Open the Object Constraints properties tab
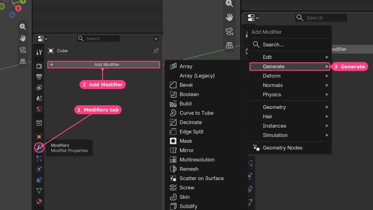The height and width of the screenshot is (210, 373). point(39,180)
